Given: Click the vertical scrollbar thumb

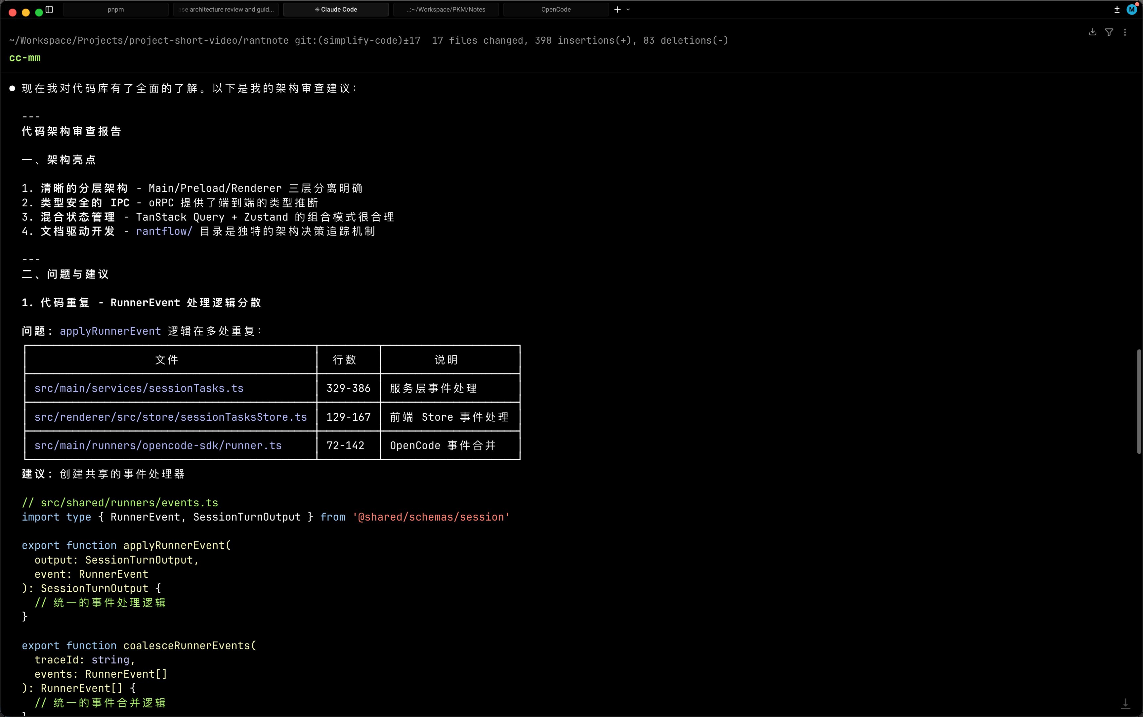Looking at the screenshot, I should click(x=1139, y=401).
